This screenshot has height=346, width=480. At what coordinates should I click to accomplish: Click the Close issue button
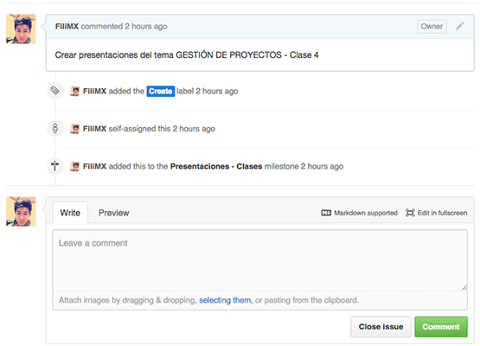click(x=381, y=327)
